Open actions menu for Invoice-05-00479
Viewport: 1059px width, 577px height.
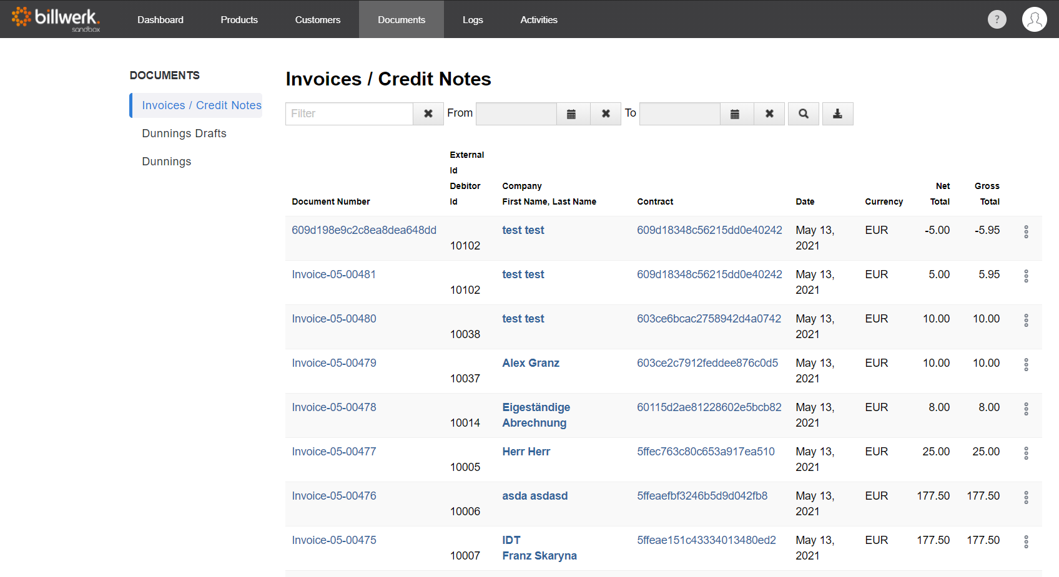(x=1026, y=365)
